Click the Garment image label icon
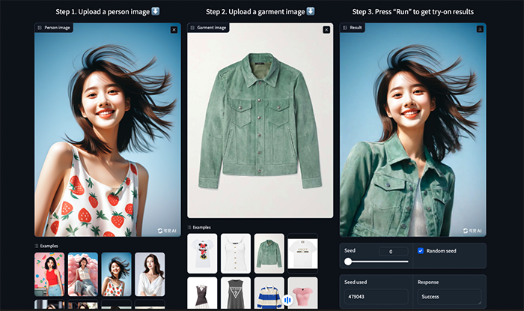524x311 pixels. click(x=192, y=28)
